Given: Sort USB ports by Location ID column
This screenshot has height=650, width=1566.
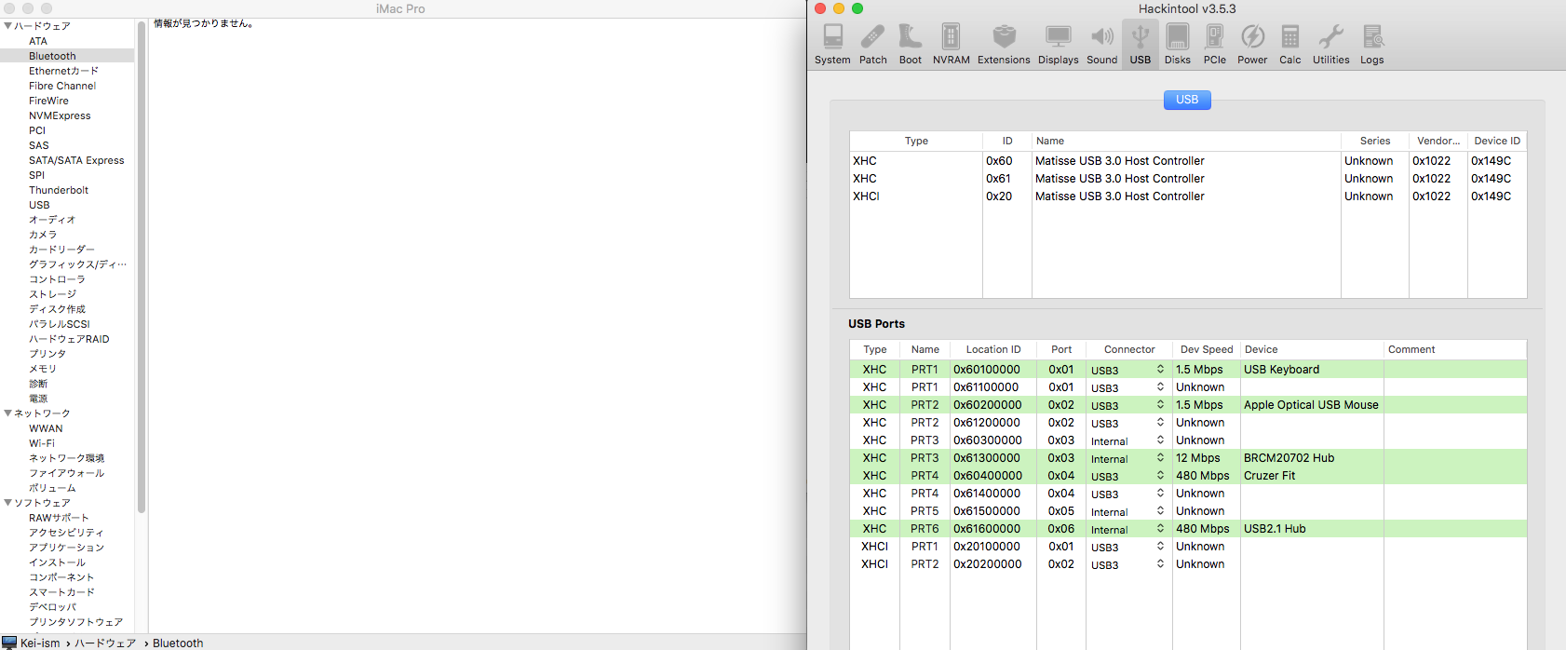Looking at the screenshot, I should [992, 349].
